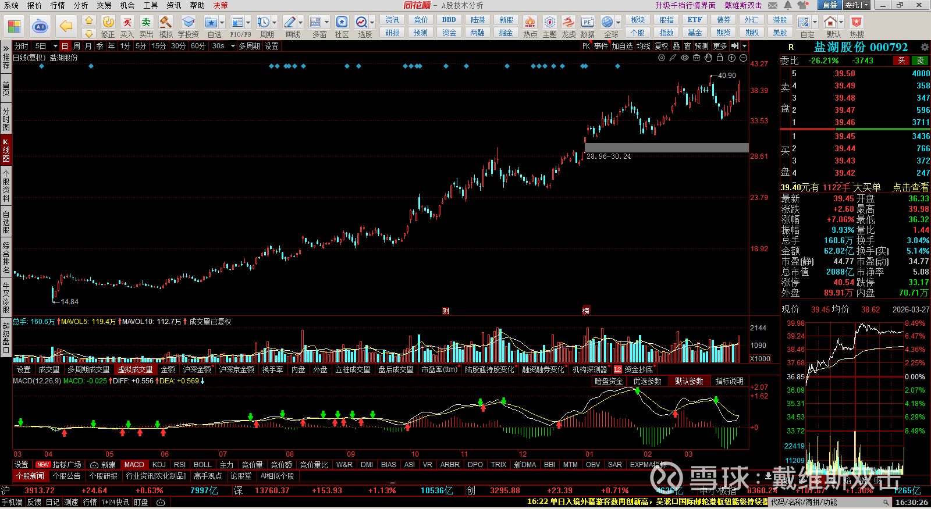Select the 周 weekly period
This screenshot has width=931, height=509.
pyautogui.click(x=77, y=46)
